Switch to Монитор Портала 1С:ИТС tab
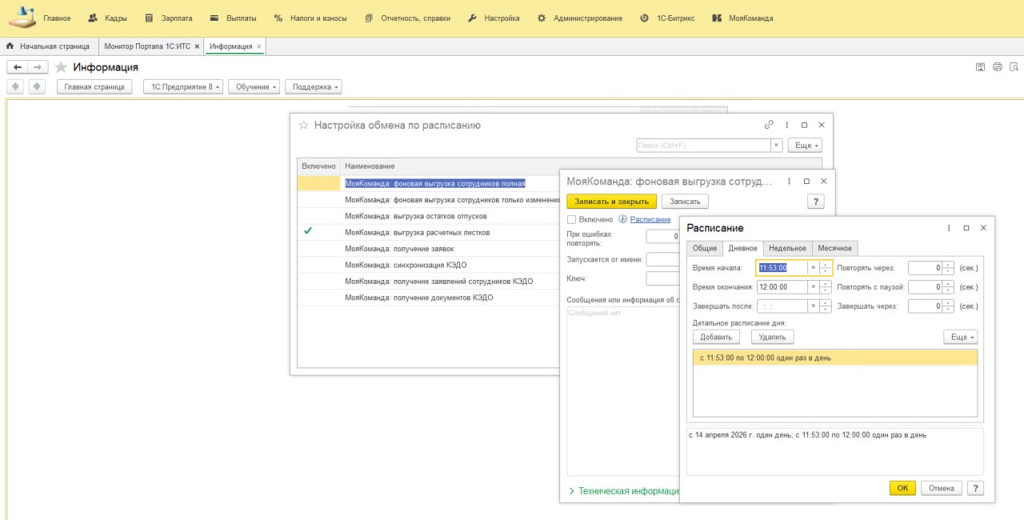 (x=147, y=46)
